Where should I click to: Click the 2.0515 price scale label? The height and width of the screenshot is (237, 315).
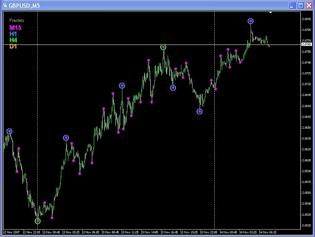click(306, 225)
